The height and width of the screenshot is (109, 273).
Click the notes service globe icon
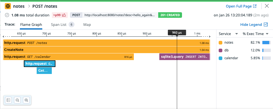point(8,6)
